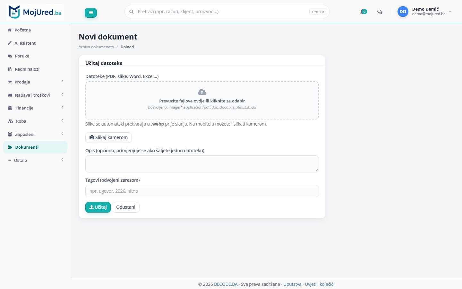
Task: Click the Odustani button
Action: click(x=126, y=207)
